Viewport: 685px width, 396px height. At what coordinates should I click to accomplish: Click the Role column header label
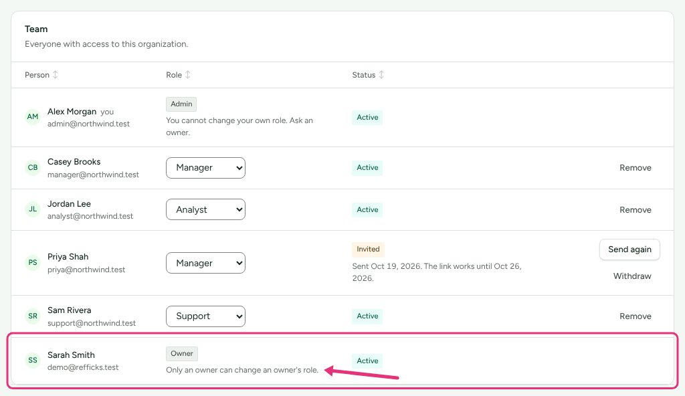[173, 75]
